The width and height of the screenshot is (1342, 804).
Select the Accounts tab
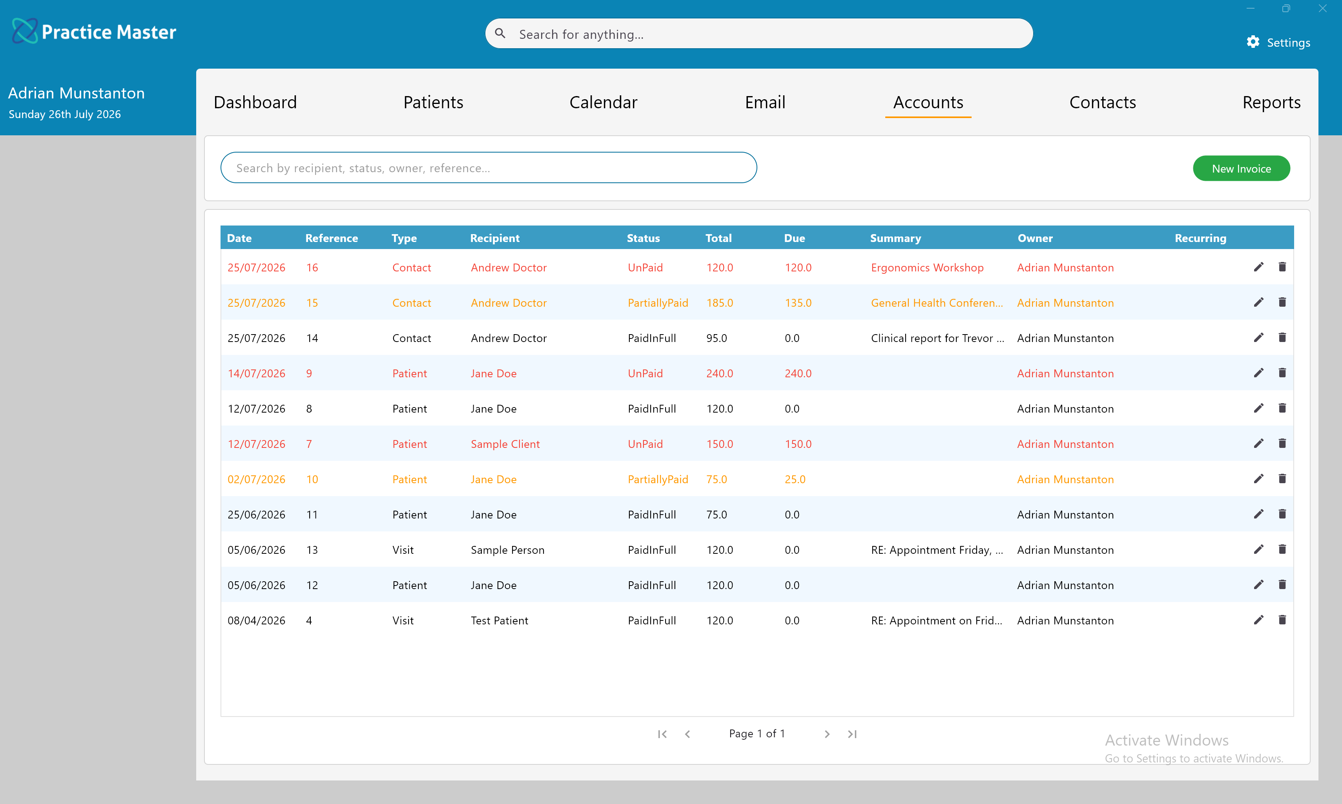928,102
